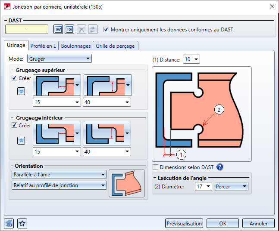Click the favorites star icon

point(22,223)
